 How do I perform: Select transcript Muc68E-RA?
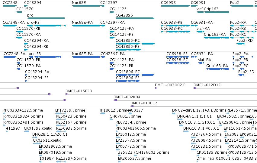(x=86, y=26)
